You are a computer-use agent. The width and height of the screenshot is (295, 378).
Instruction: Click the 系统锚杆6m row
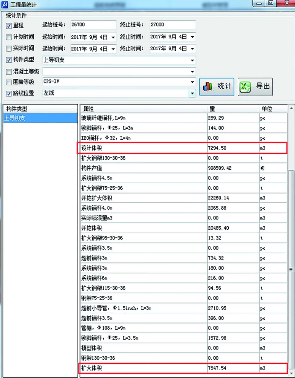(x=184, y=278)
